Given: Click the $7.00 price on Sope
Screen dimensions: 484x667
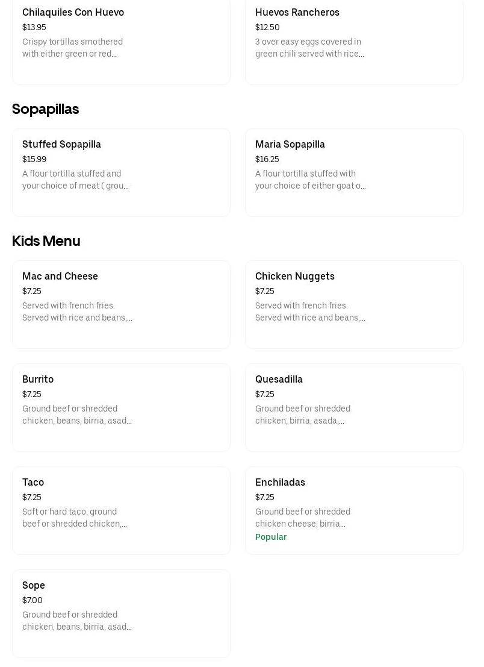Looking at the screenshot, I should [33, 601].
